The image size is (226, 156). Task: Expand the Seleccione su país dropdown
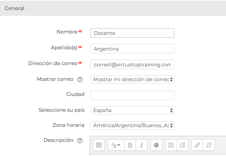pos(132,110)
